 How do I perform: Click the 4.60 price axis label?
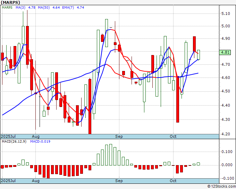(x=226, y=78)
